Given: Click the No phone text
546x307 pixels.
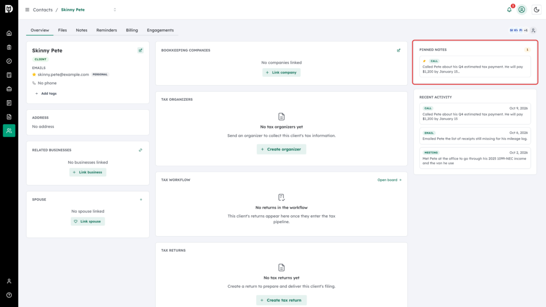Looking at the screenshot, I should coord(47,83).
